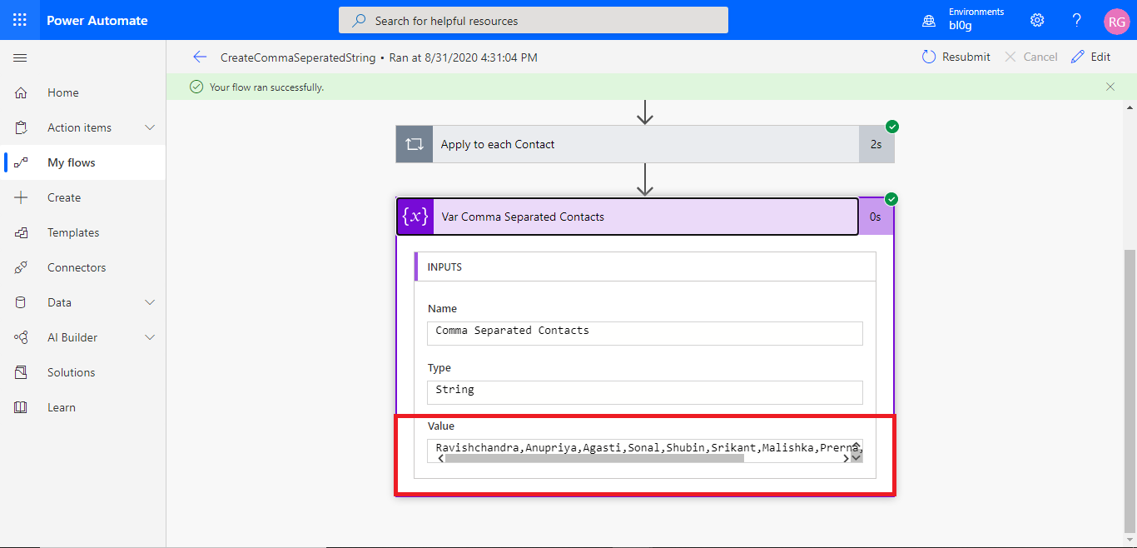Click the Edit flow link
Viewport: 1137px width, 548px height.
(x=1091, y=56)
